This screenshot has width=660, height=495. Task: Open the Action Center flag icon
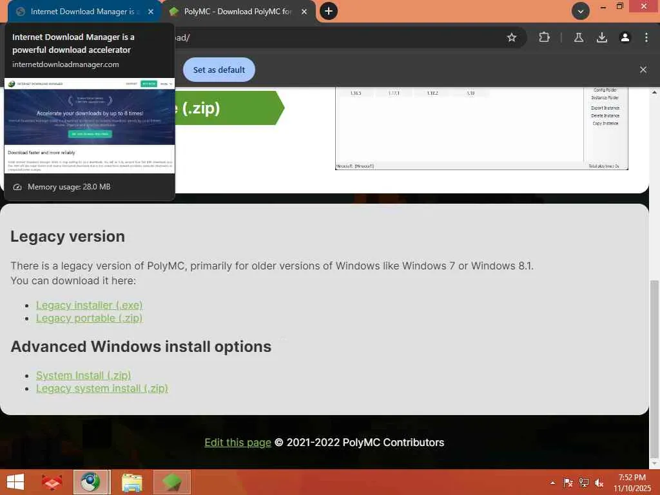568,483
